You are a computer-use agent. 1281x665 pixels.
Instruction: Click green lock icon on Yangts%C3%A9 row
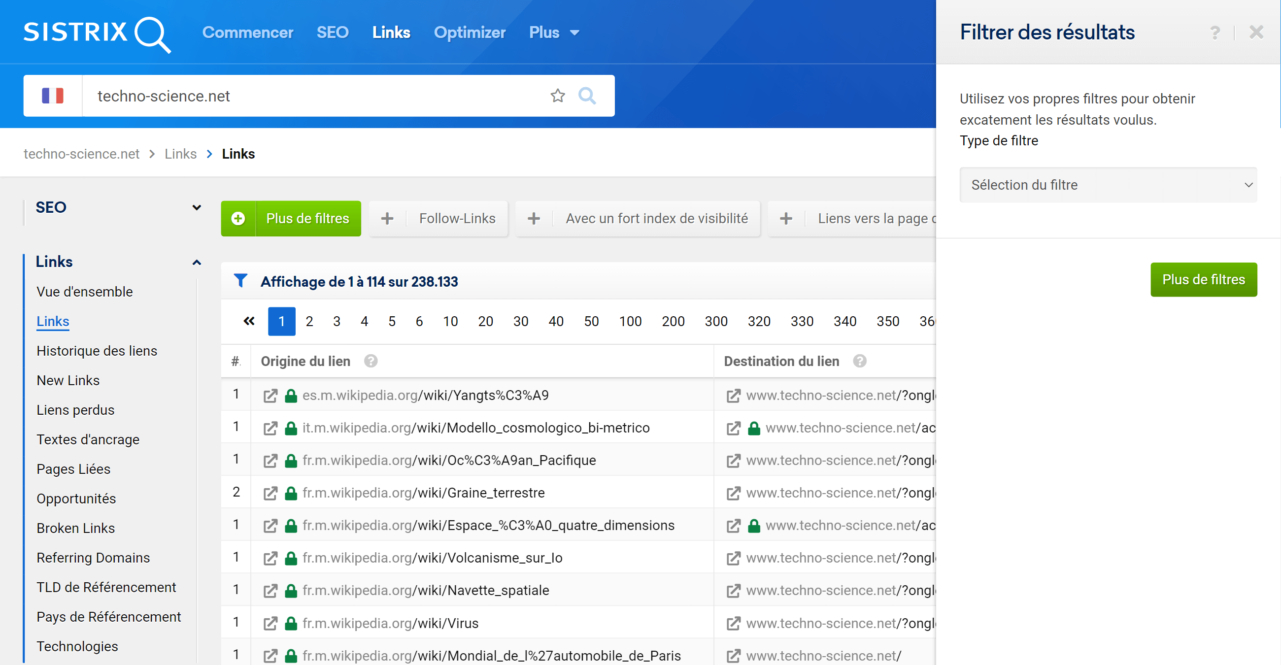pyautogui.click(x=291, y=396)
